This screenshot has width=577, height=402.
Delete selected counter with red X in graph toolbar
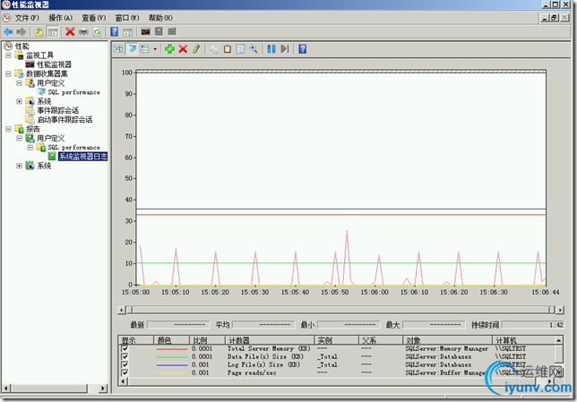183,49
